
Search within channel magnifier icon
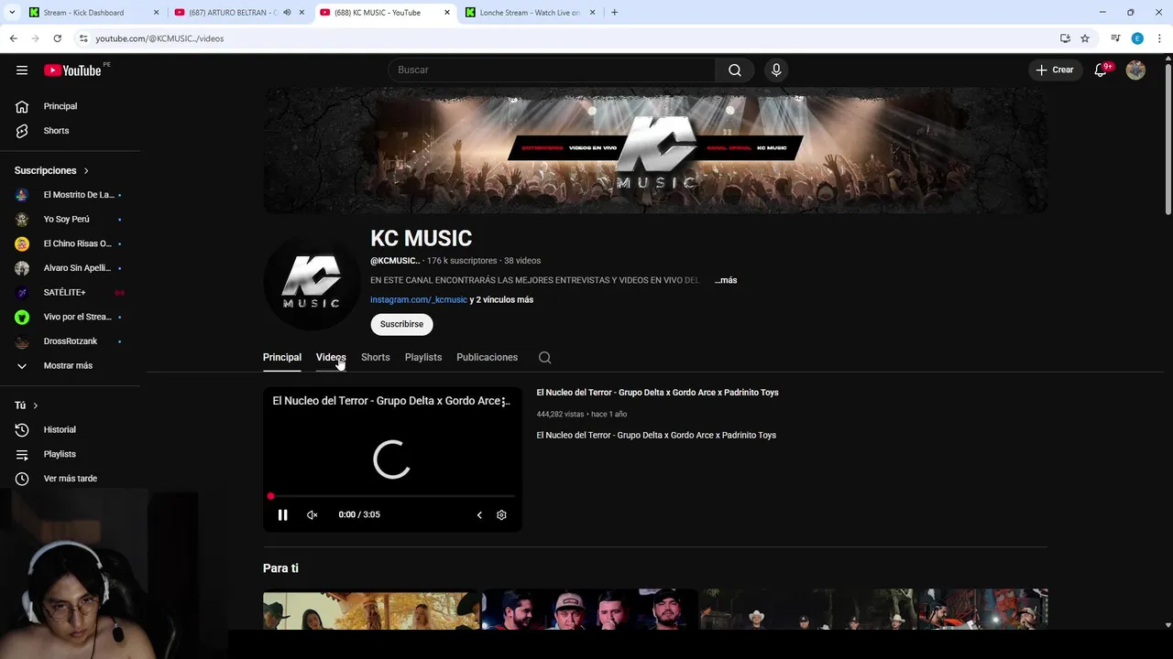click(544, 358)
